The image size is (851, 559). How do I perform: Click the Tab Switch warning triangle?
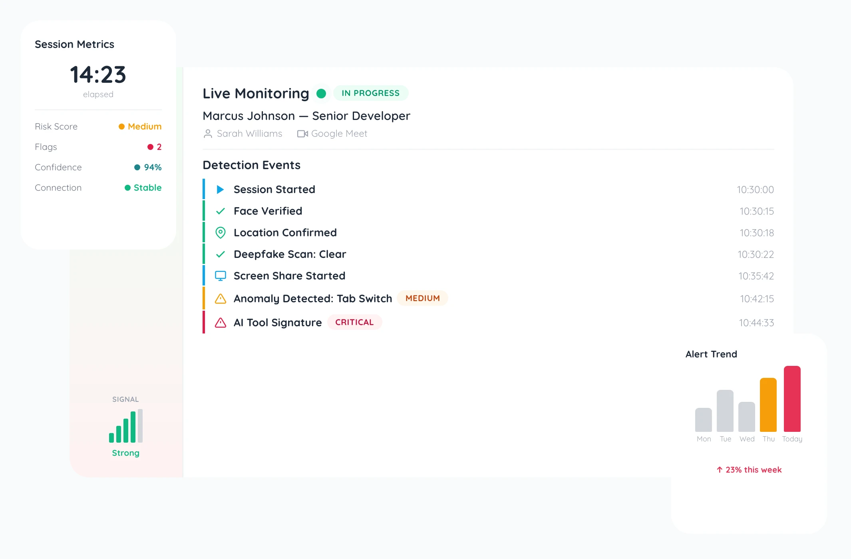pyautogui.click(x=220, y=299)
